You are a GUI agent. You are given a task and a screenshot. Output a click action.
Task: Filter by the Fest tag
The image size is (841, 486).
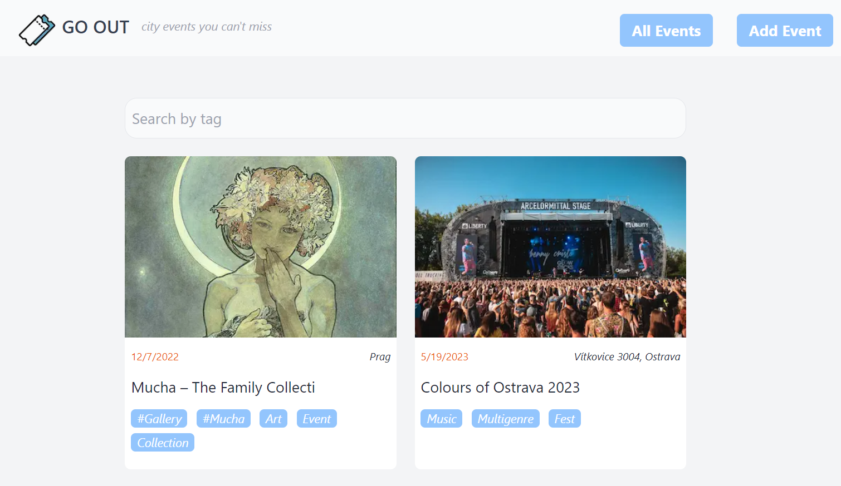click(x=564, y=419)
